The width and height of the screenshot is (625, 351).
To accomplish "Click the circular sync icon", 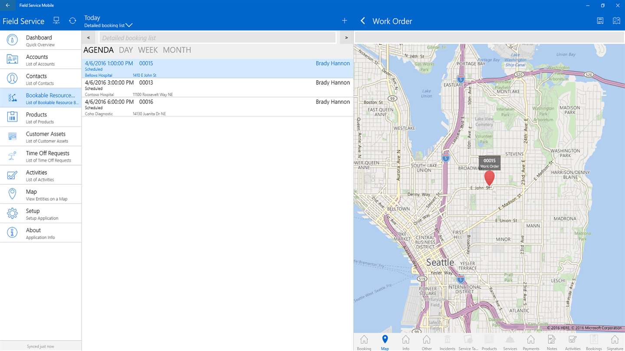I will 72,21.
